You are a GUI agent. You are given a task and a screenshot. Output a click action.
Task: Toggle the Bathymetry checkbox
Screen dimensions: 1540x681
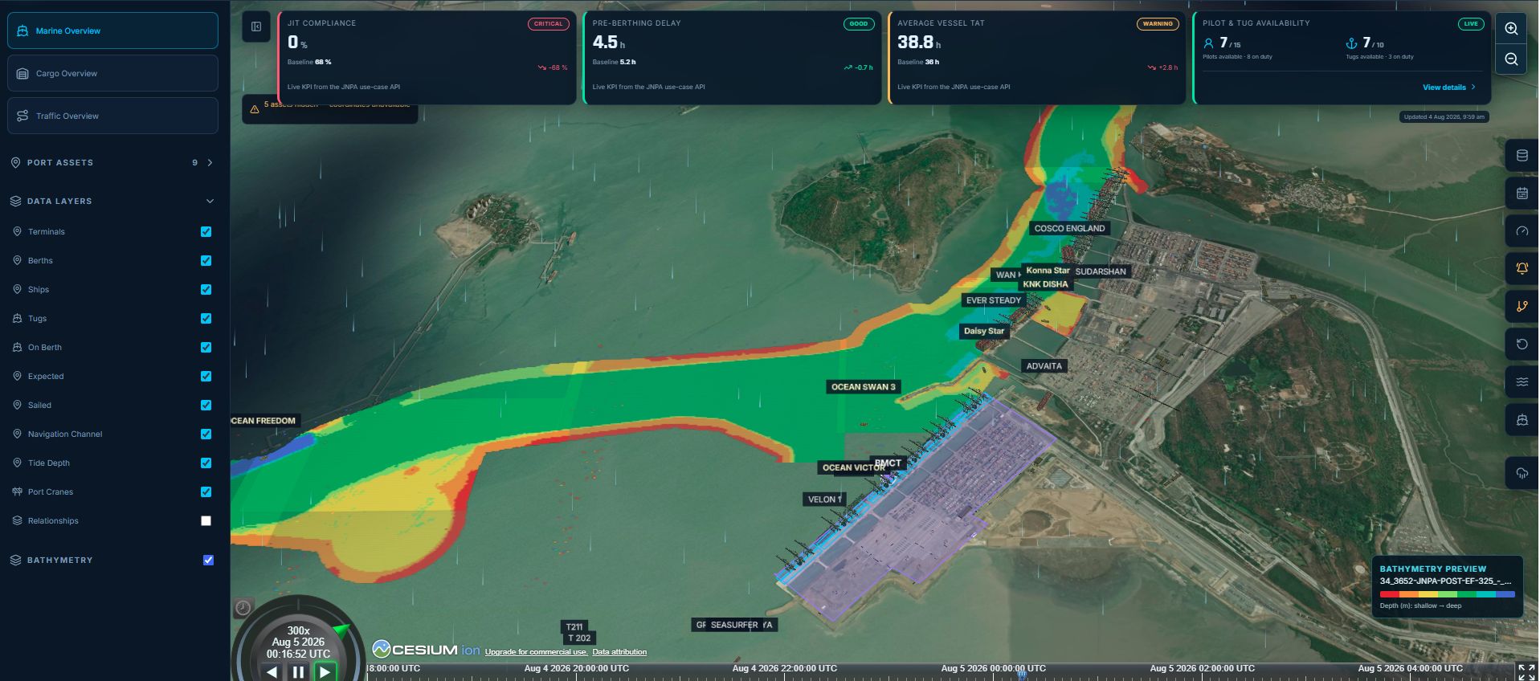coord(208,560)
